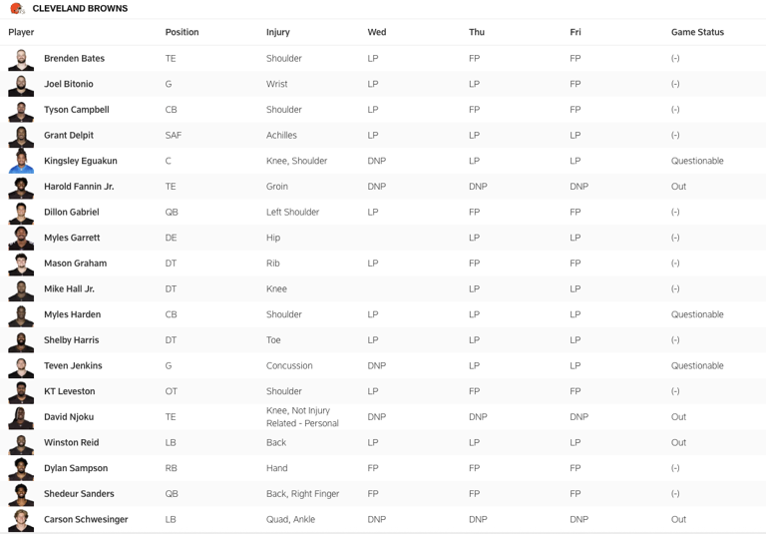Click Brenden Bates' headshot photo

pos(21,59)
